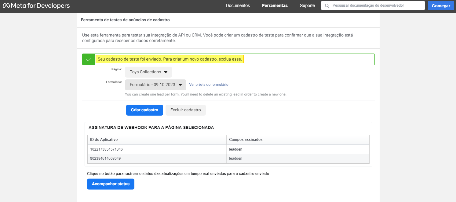
Task: Open the Documentos menu
Action: click(x=238, y=6)
